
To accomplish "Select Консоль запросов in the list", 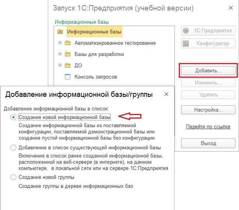I will [x=96, y=77].
